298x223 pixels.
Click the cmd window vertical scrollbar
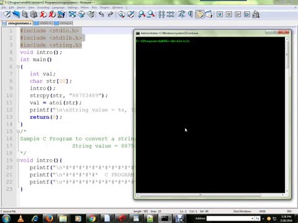coord(287,115)
